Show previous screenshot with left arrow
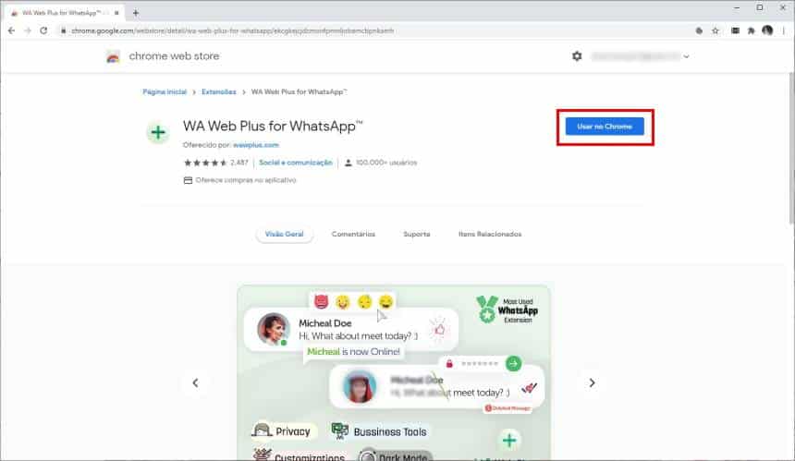 [195, 383]
